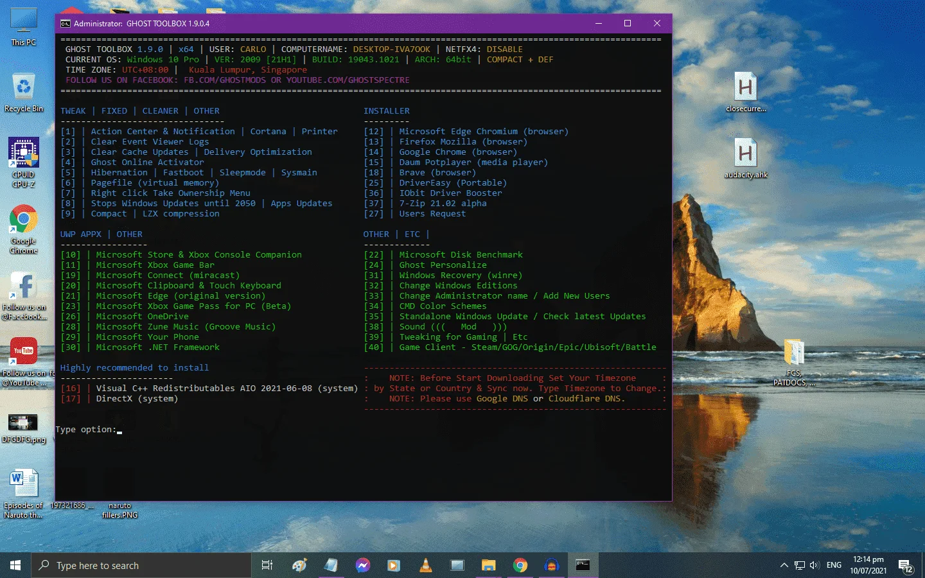Open the Notepad icon in the taskbar
The image size is (925, 578).
331,565
